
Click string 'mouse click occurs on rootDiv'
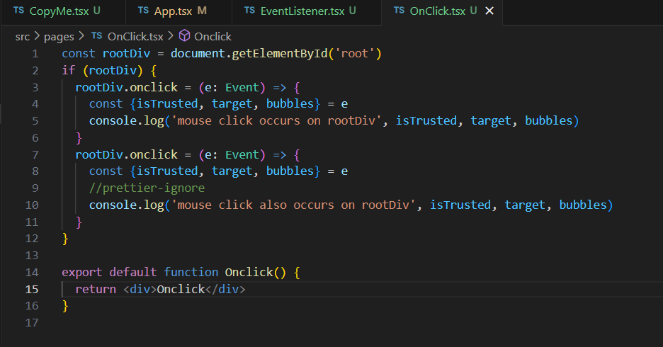coord(276,121)
